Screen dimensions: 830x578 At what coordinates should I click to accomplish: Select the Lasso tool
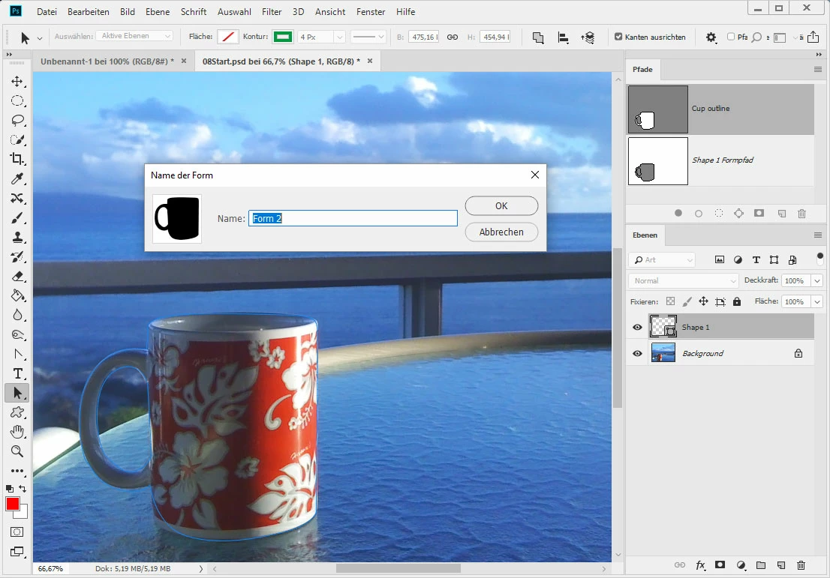17,121
